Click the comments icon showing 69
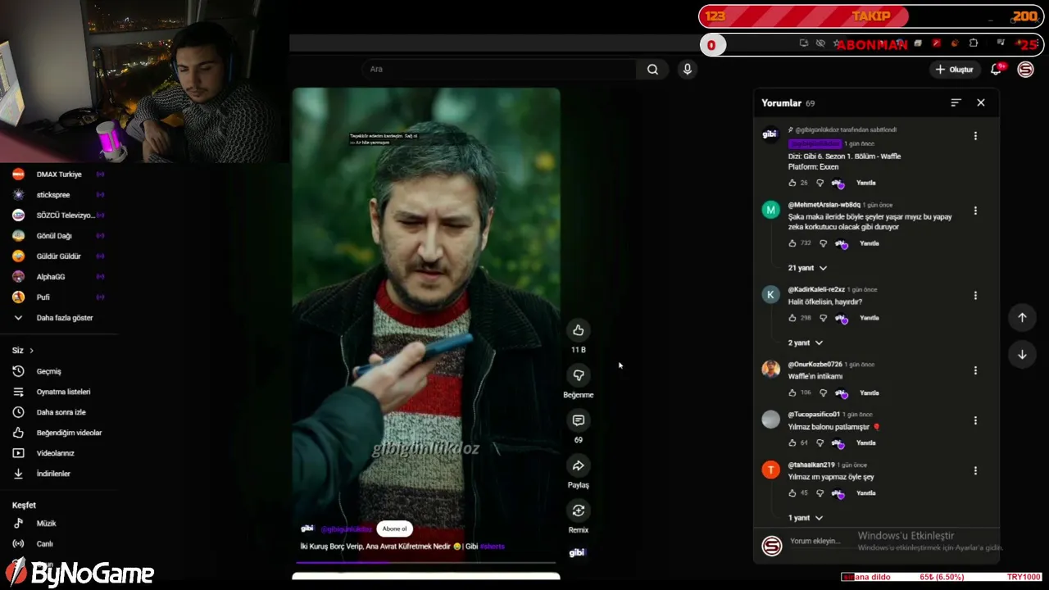 (579, 420)
